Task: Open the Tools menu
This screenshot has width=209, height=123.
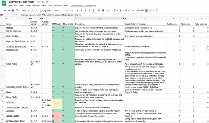Action: (x=50, y=6)
